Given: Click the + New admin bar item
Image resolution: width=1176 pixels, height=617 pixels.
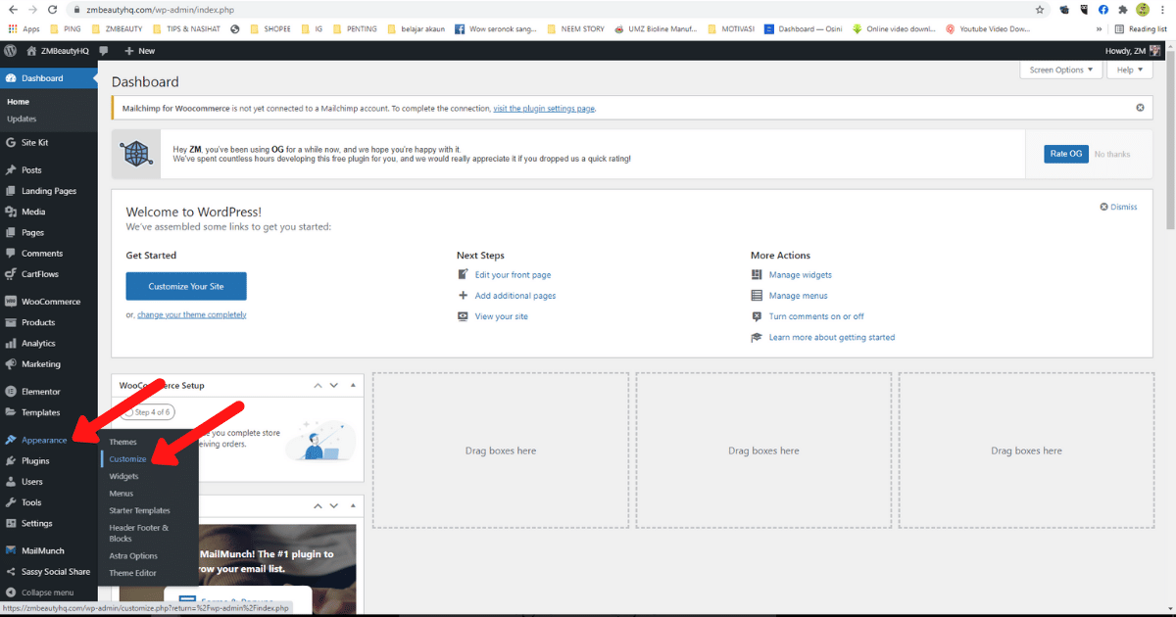Looking at the screenshot, I should [139, 50].
